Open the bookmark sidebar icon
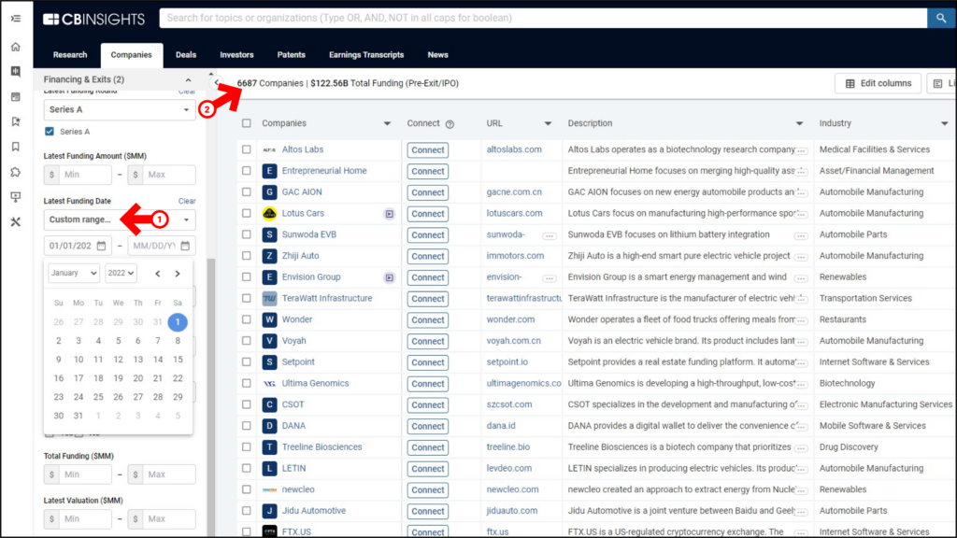This screenshot has width=957, height=538. [x=16, y=147]
